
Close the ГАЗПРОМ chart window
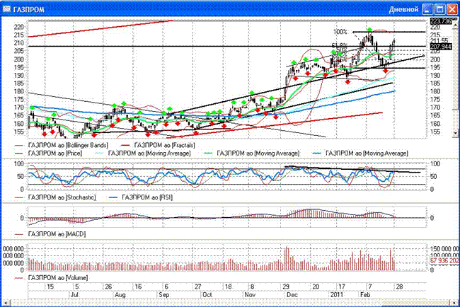click(452, 9)
